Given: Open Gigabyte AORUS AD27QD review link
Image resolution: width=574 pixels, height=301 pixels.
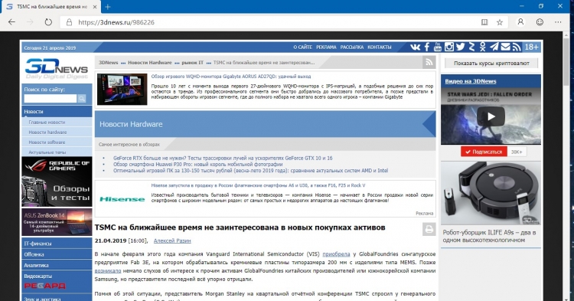Looking at the screenshot, I should 231,77.
